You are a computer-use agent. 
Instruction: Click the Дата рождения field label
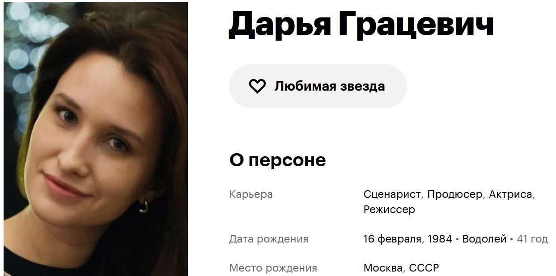click(x=269, y=239)
